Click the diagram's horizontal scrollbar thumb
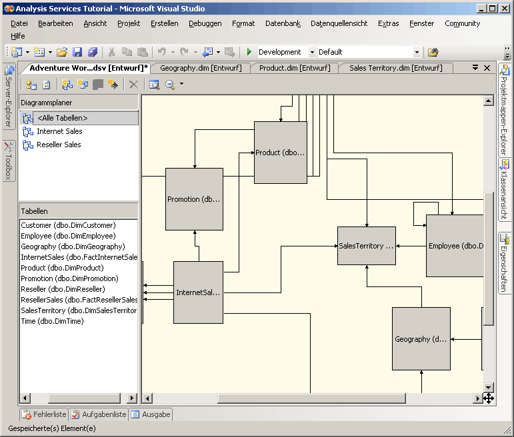The width and height of the screenshot is (514, 437). click(x=311, y=398)
